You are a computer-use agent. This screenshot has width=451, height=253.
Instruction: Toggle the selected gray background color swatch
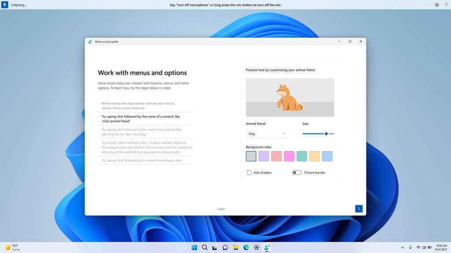click(x=251, y=156)
